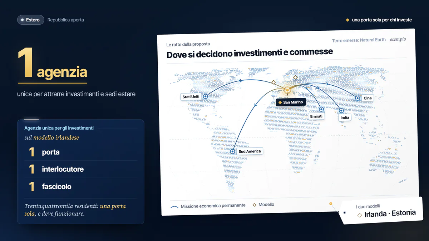Click "unica per attrarre investimenti e sedi estere"

coord(76,94)
